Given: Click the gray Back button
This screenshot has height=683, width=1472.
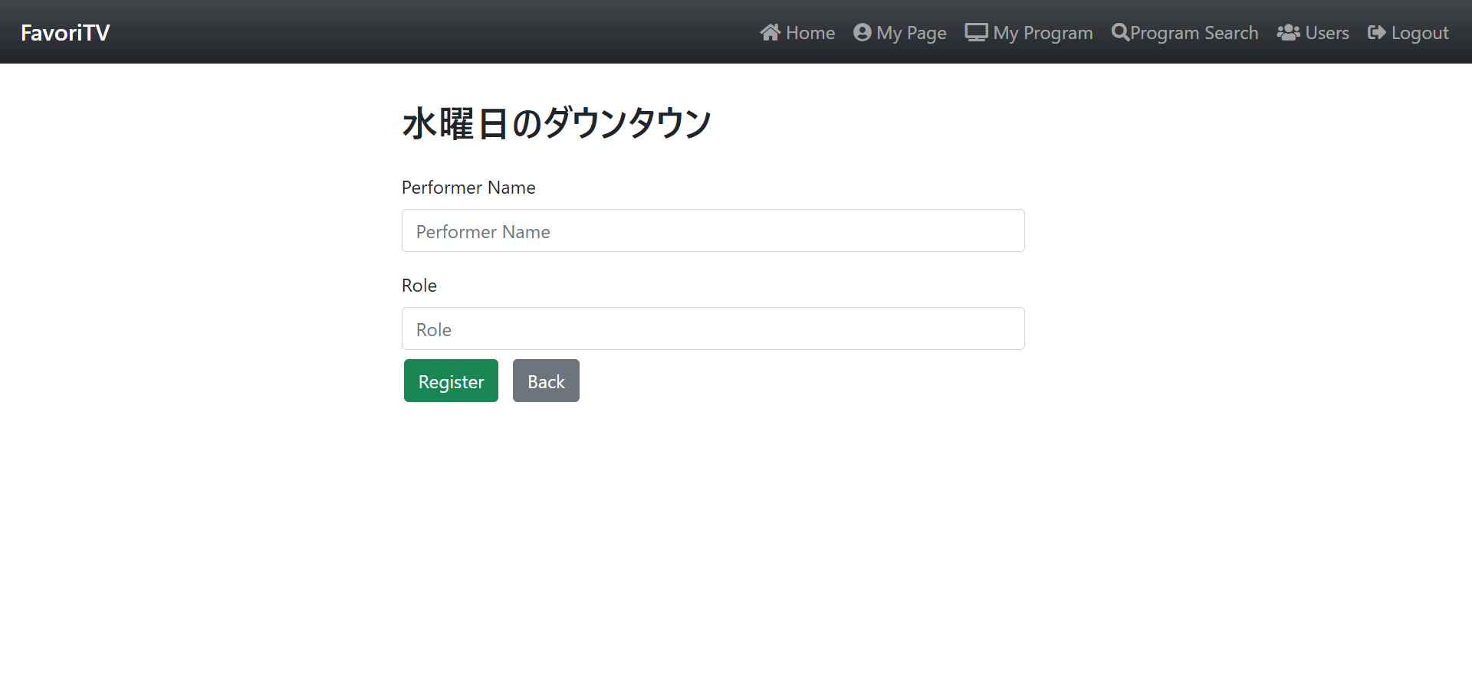Looking at the screenshot, I should [546, 381].
